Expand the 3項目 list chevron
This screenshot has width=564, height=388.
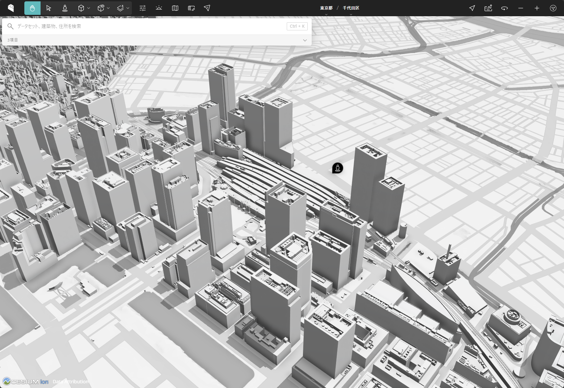coord(305,40)
